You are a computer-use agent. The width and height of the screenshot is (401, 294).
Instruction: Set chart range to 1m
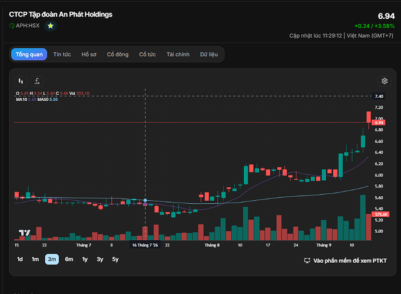(x=35, y=259)
